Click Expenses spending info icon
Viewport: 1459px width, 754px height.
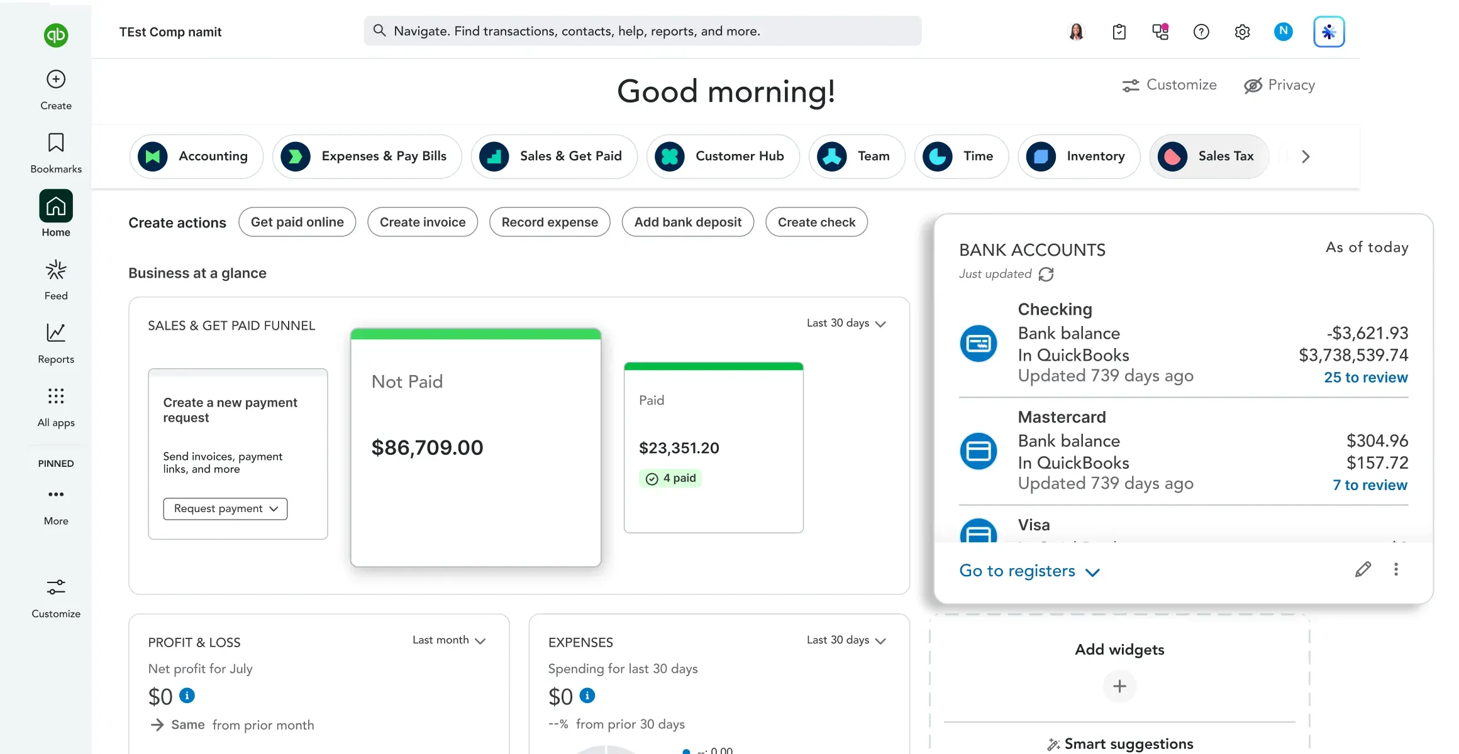587,696
